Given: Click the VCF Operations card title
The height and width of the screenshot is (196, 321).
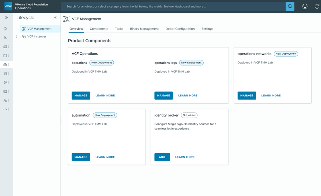Looking at the screenshot, I should [x=85, y=53].
